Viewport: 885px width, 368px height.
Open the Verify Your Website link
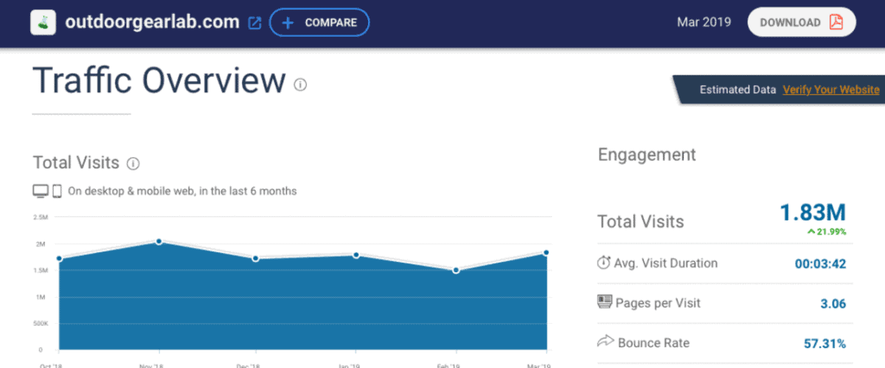click(x=830, y=90)
